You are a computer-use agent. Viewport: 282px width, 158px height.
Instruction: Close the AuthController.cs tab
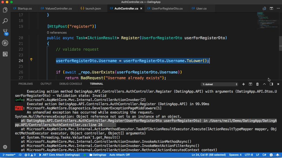[x=141, y=8]
